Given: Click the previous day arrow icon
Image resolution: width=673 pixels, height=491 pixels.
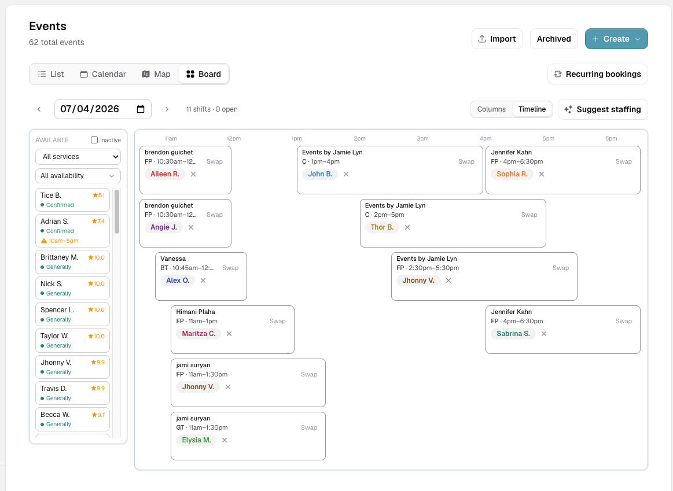Looking at the screenshot, I should pyautogui.click(x=39, y=109).
